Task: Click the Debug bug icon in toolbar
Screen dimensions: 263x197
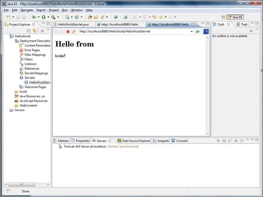Action: pos(34,17)
